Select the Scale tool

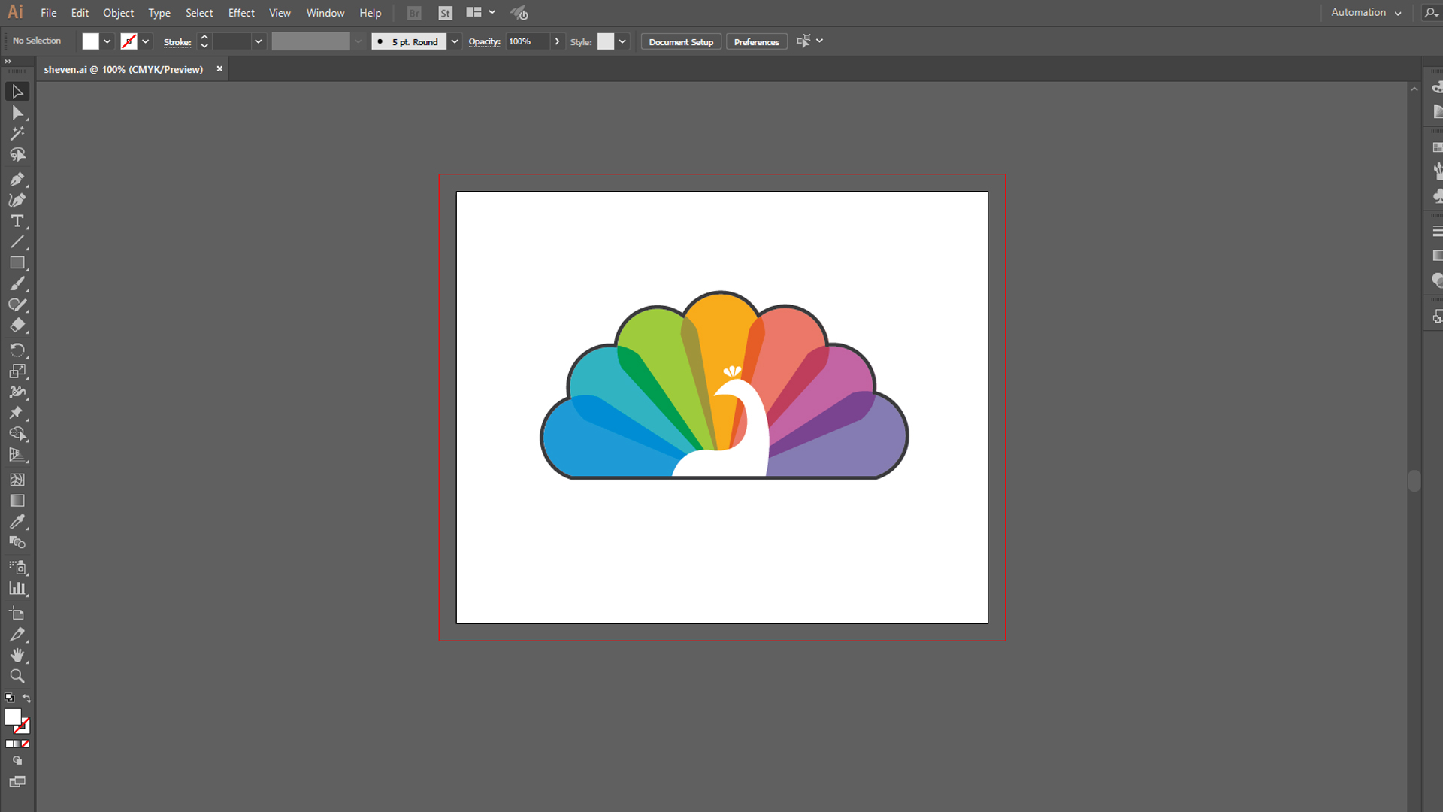click(17, 371)
